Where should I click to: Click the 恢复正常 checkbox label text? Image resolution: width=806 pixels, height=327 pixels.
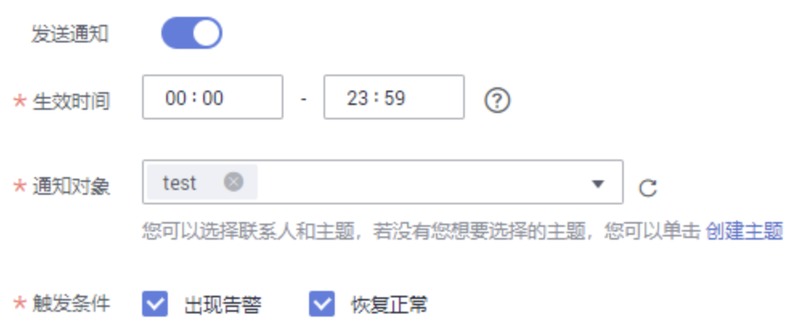(x=389, y=305)
